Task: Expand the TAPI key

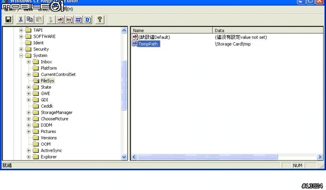Action: pyautogui.click(x=21, y=30)
